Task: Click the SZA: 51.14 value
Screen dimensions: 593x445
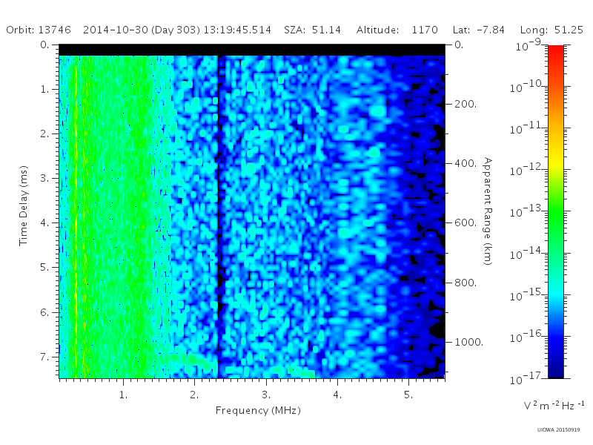Action: click(x=312, y=30)
